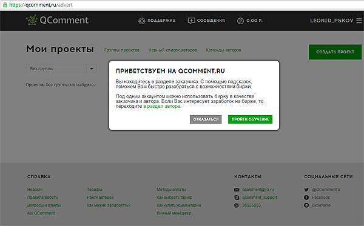364x226 pixels.
Task: Click the qcomment_support Skype link
Action: point(260,198)
